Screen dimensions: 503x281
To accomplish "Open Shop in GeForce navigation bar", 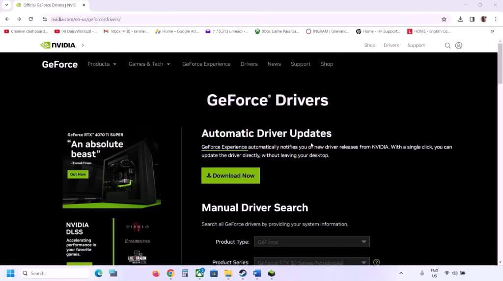I will tap(327, 64).
